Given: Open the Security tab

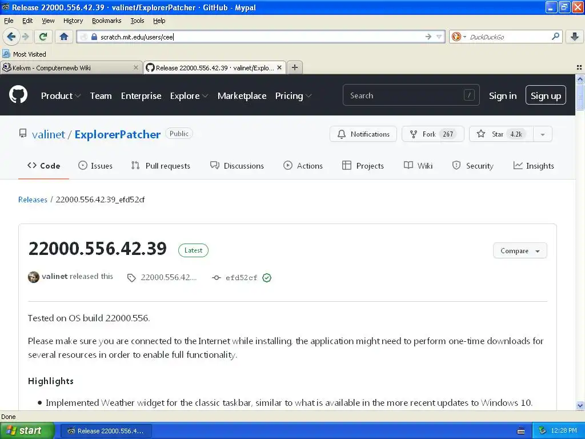Looking at the screenshot, I should pos(472,166).
